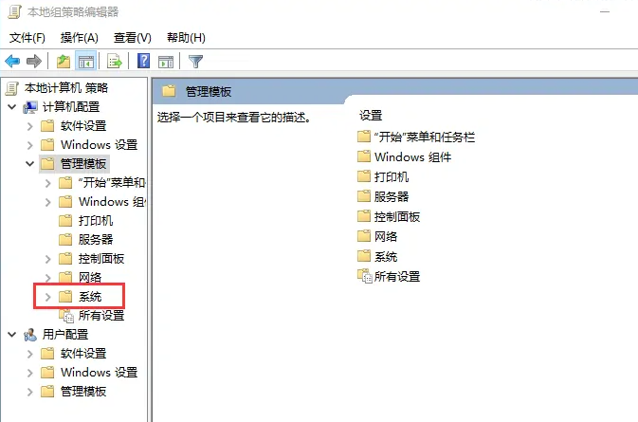Open the 查看(V) menu
Viewport: 638px width, 422px height.
[x=133, y=38]
